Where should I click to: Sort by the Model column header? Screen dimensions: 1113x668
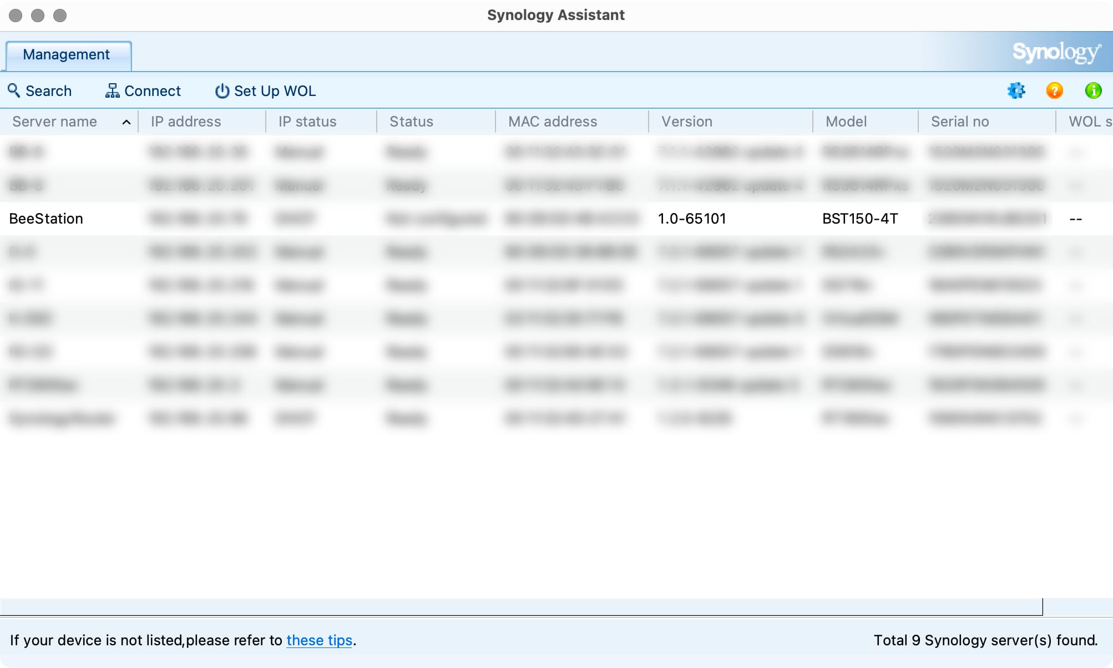pos(866,122)
